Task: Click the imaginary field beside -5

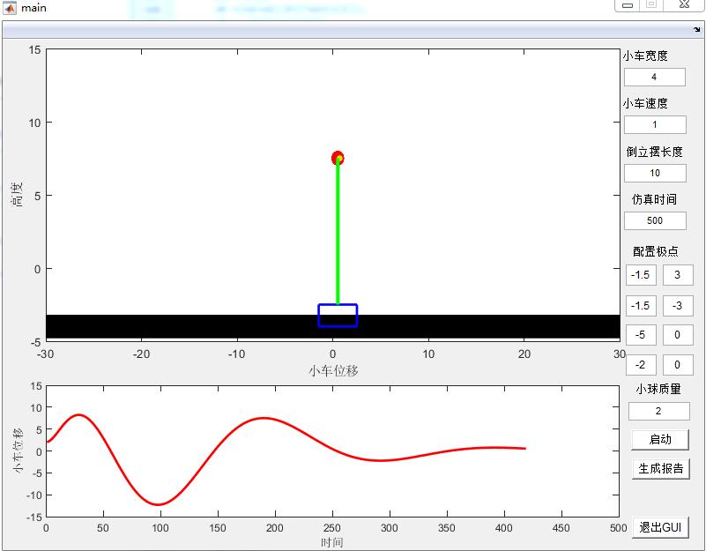Action: pyautogui.click(x=678, y=335)
